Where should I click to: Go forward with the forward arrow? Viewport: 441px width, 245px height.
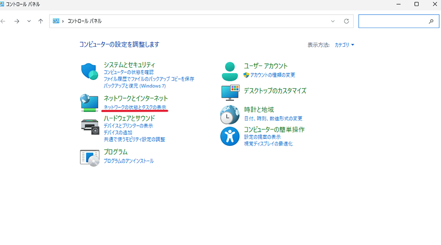(x=17, y=22)
